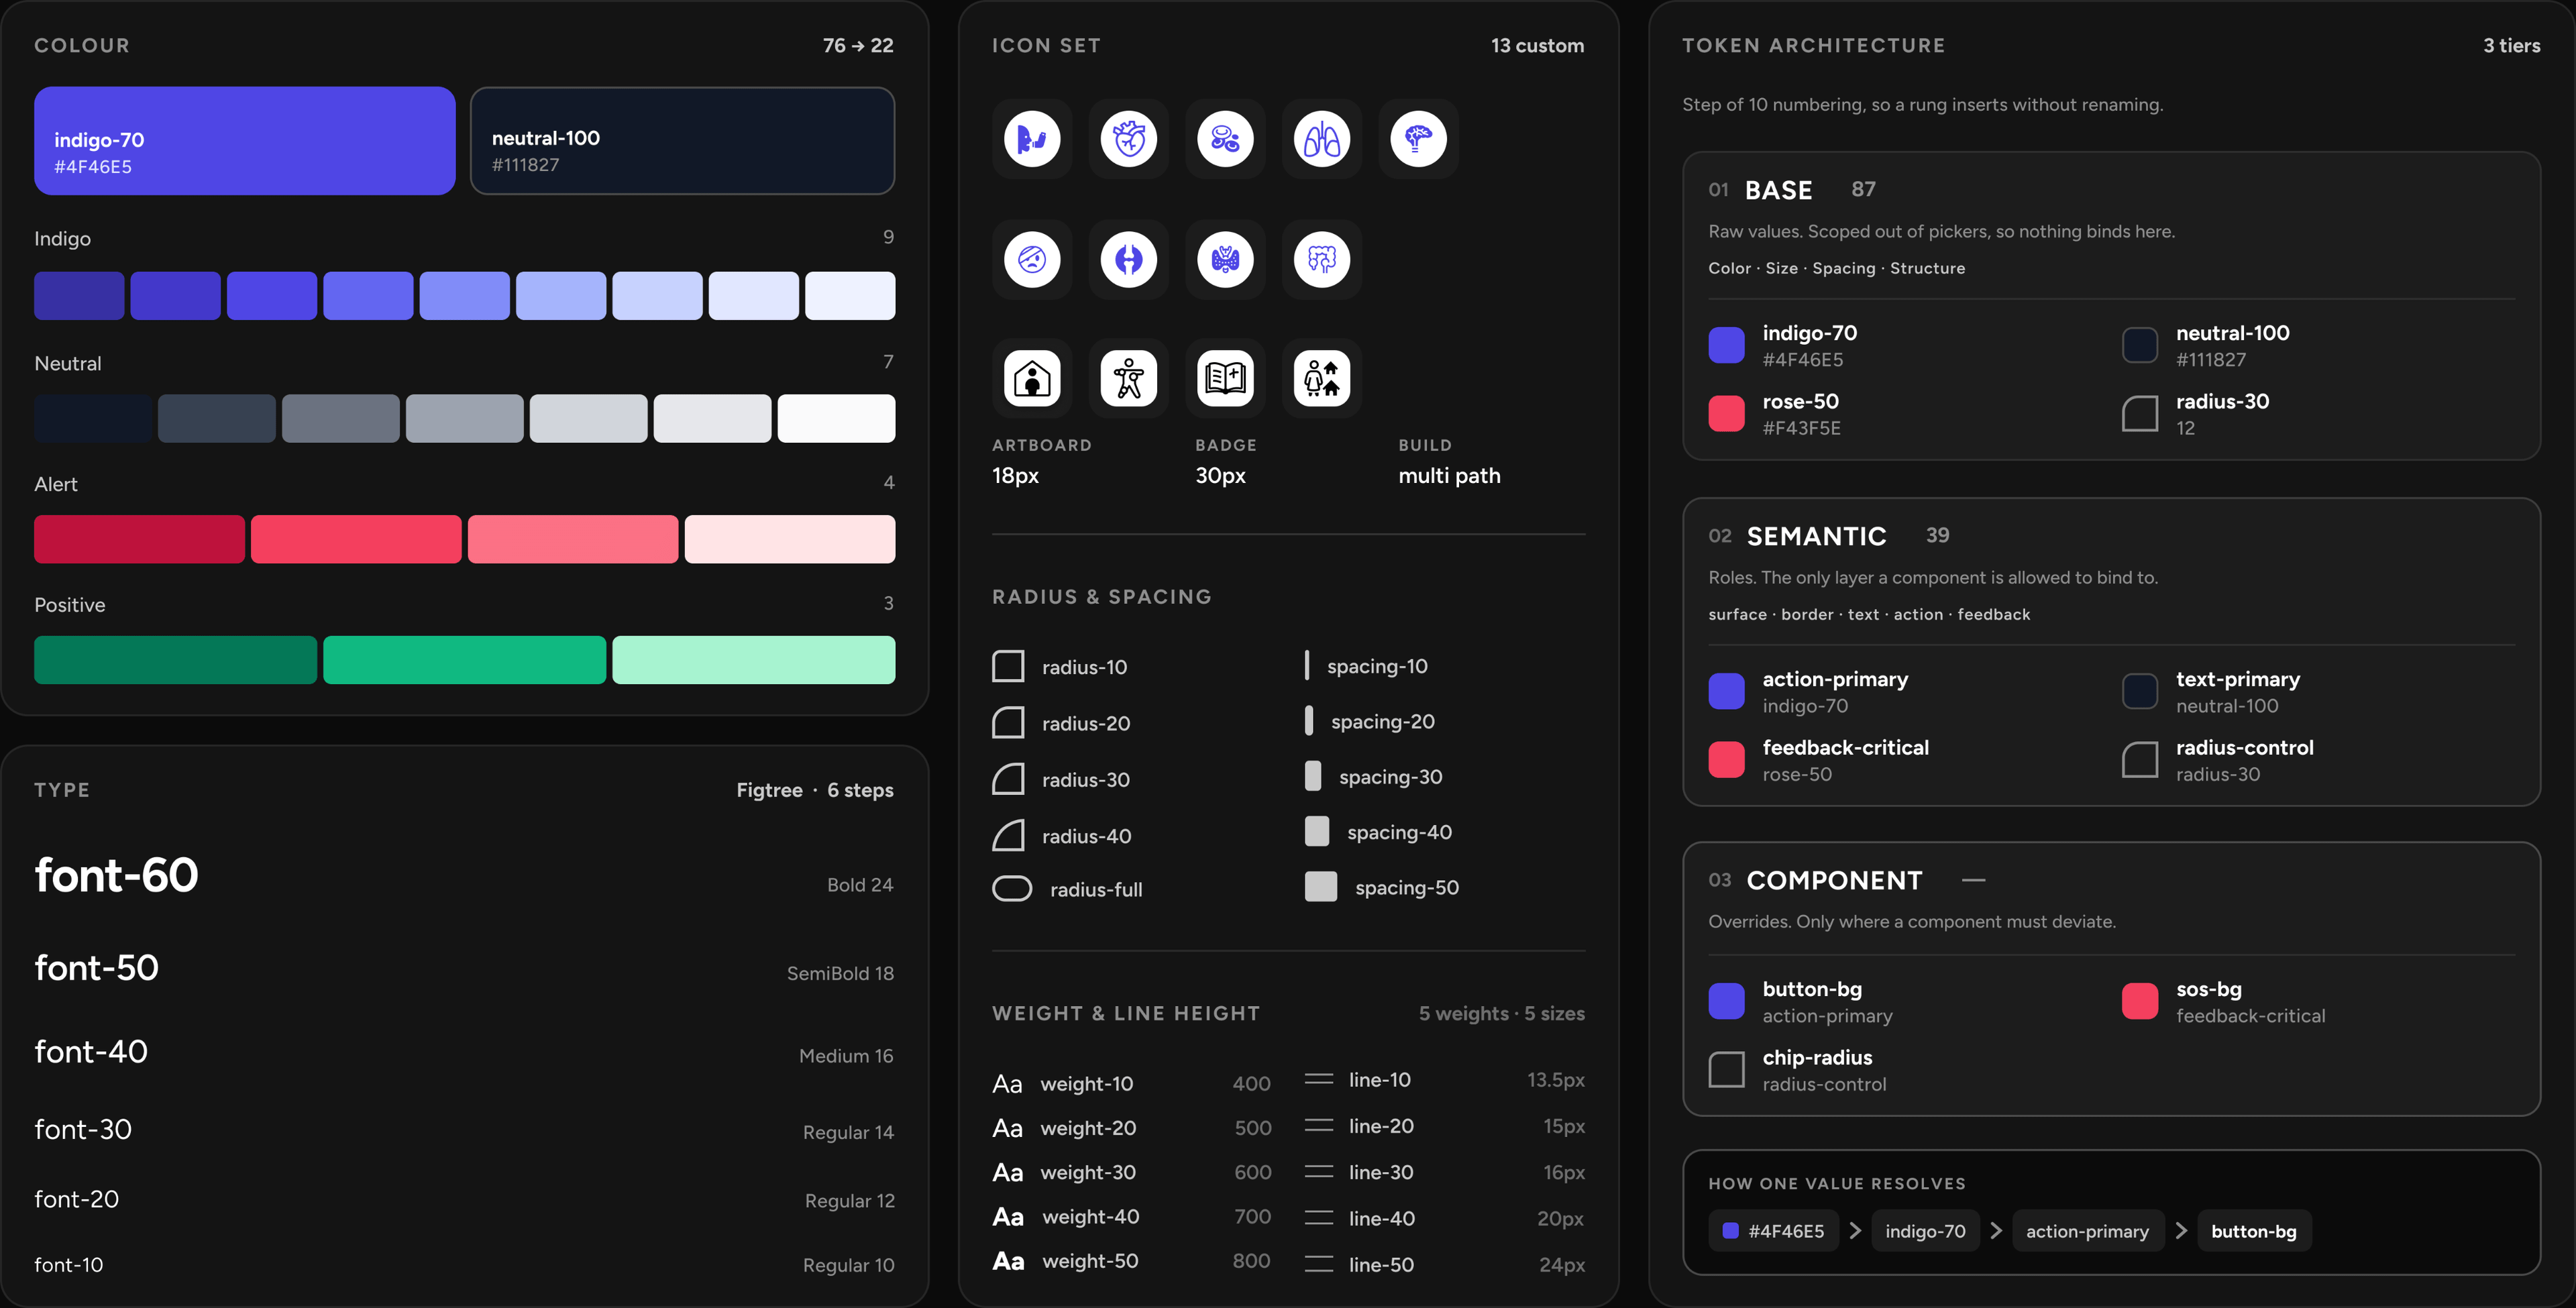This screenshot has width=2576, height=1308.
Task: Open the medical book icon
Action: click(x=1225, y=378)
